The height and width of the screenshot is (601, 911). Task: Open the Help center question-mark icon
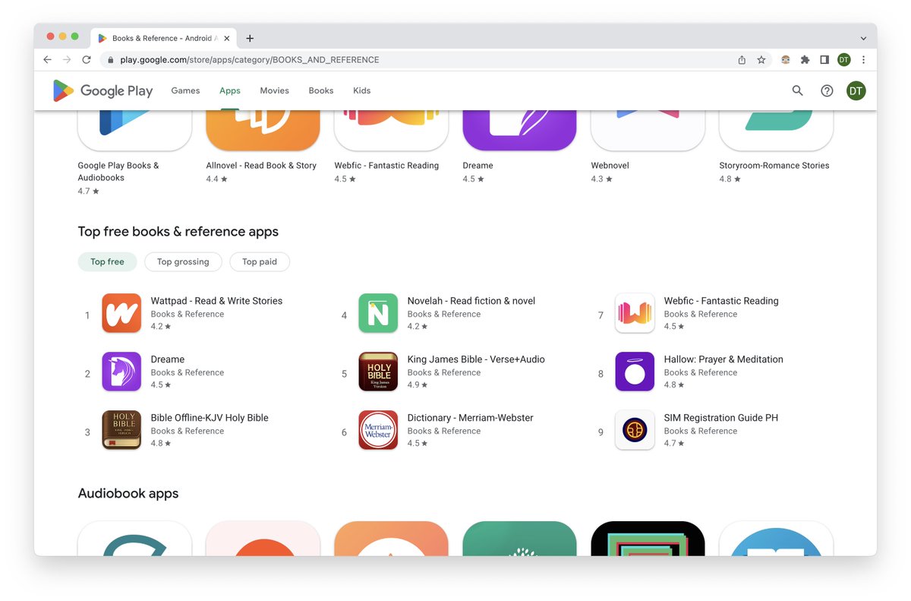[x=827, y=90]
